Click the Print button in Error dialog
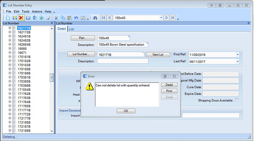This screenshot has width=254, height=141. click(x=169, y=91)
